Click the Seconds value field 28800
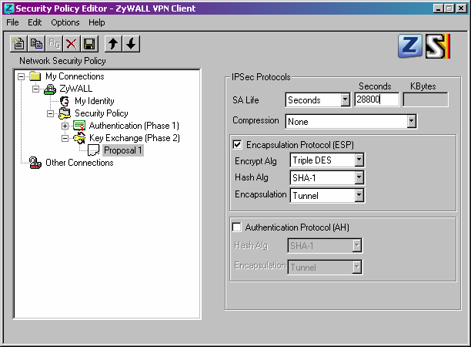Image resolution: width=471 pixels, height=347 pixels. (x=376, y=99)
